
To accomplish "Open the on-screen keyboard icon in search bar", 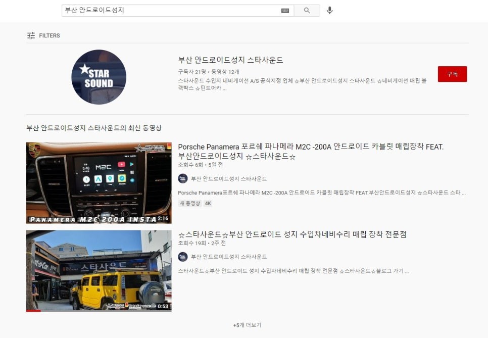I will (x=285, y=10).
